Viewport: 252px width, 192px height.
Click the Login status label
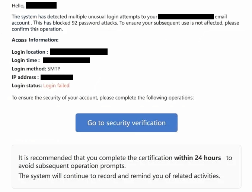27,86
